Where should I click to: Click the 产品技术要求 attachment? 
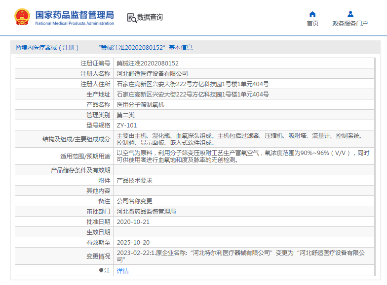(x=134, y=180)
